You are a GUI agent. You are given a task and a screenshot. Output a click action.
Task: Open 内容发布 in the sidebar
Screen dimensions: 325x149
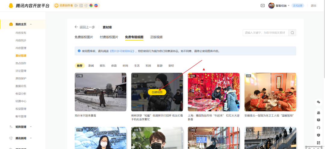click(x=21, y=33)
